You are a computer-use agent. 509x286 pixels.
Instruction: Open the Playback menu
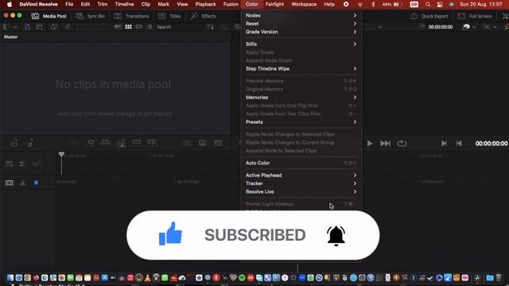pyautogui.click(x=205, y=4)
